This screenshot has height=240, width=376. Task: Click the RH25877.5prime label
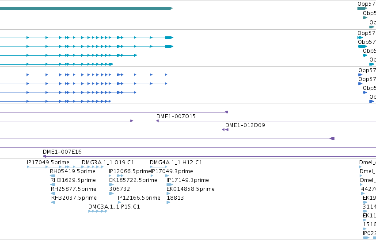coord(73,189)
